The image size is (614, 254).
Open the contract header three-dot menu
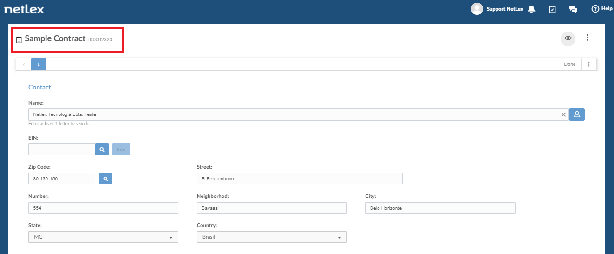[x=588, y=38]
